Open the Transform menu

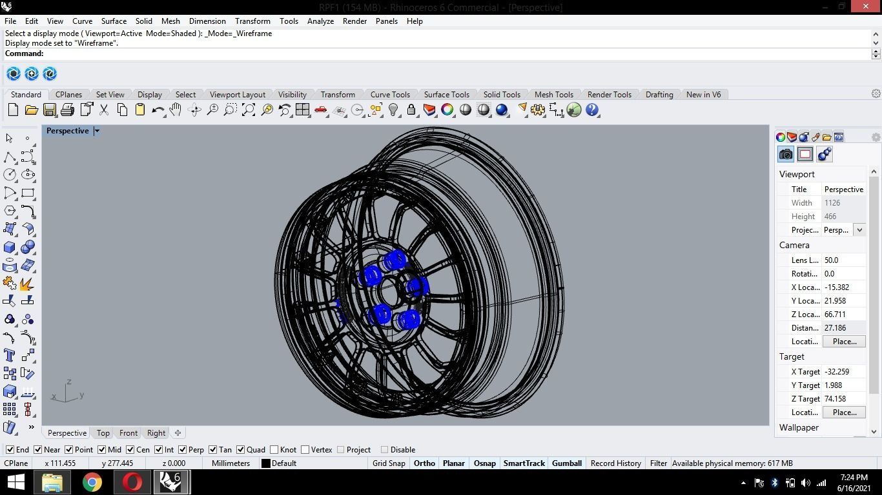coord(252,21)
